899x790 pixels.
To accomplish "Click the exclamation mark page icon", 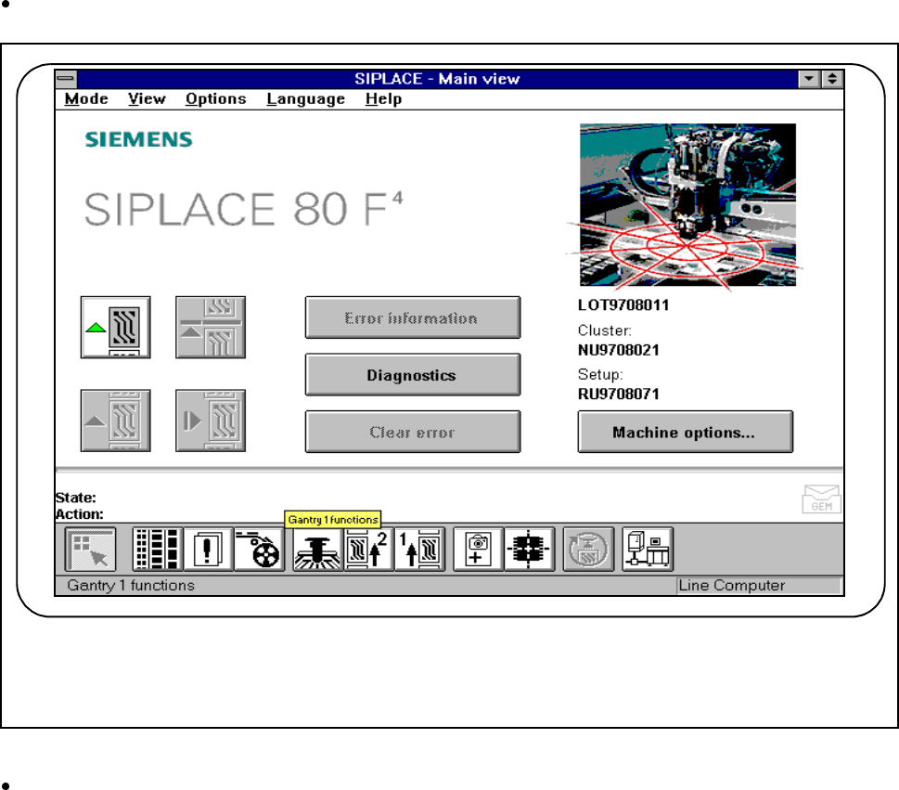I will (x=208, y=550).
